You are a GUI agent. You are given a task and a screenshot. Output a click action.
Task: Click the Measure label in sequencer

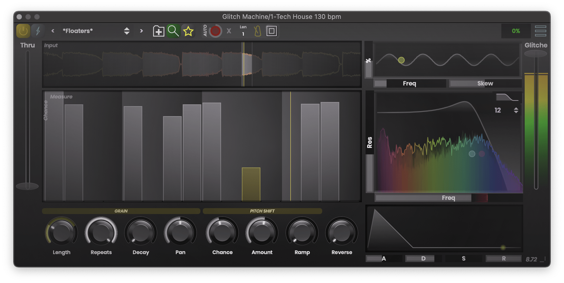(x=61, y=97)
